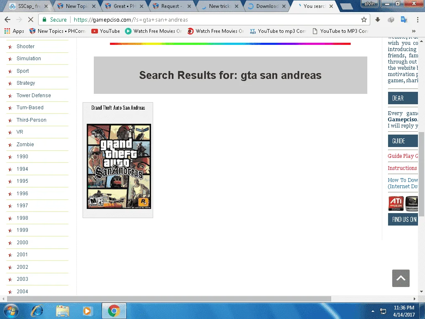Image resolution: width=425 pixels, height=319 pixels.
Task: Open the Simulation category
Action: coord(29,58)
